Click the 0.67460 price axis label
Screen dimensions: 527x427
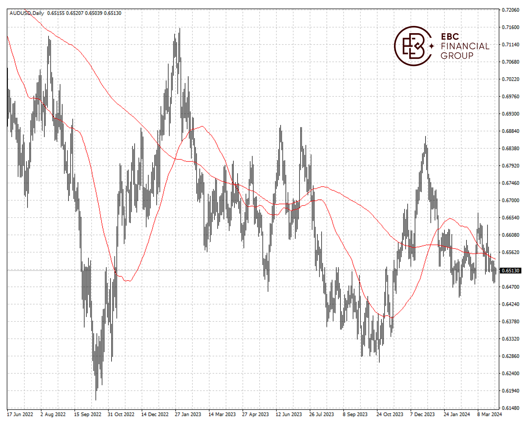511,183
